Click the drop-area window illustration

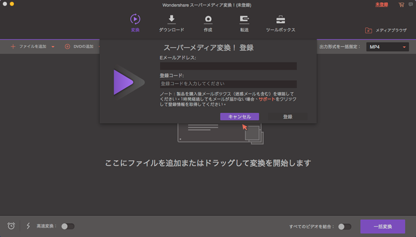point(220,134)
